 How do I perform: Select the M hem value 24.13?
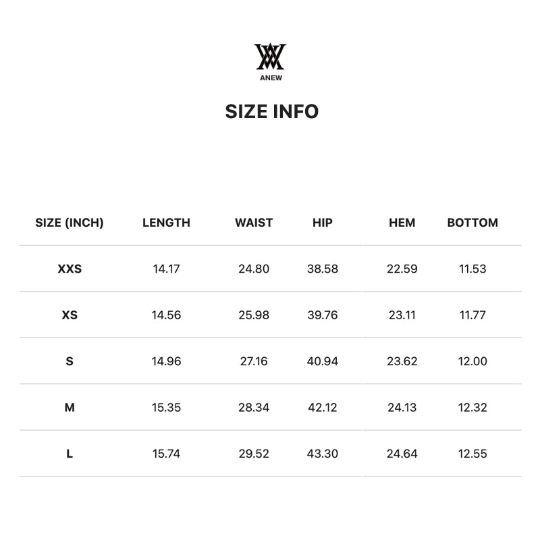click(x=402, y=408)
